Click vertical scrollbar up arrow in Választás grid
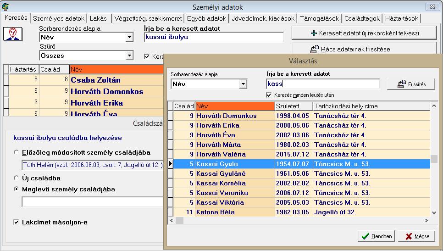The height and width of the screenshot is (251, 443). click(x=434, y=106)
